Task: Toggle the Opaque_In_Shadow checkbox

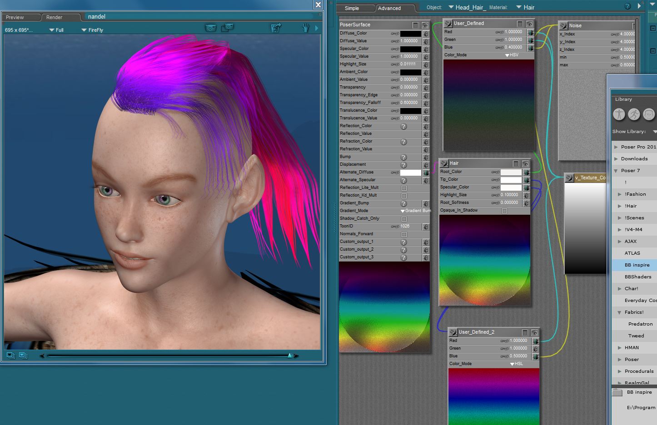Action: tap(504, 211)
